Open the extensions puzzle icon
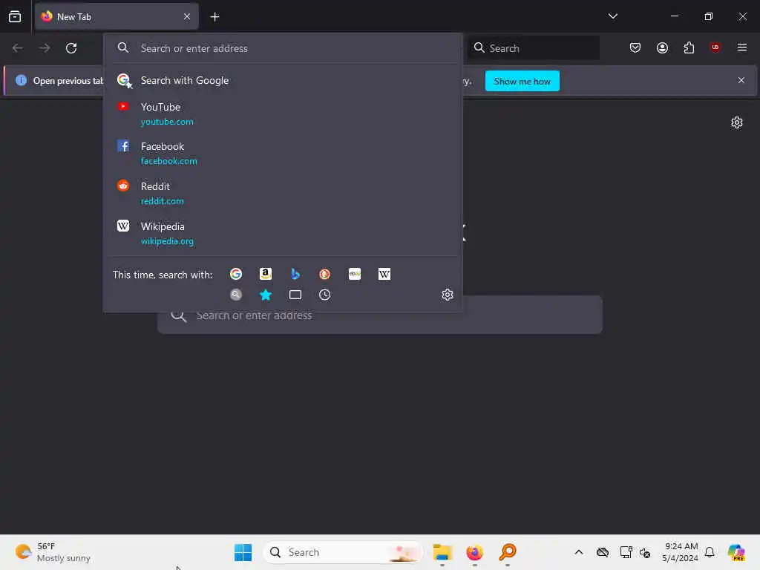Viewport: 760px width, 570px height. 689,47
